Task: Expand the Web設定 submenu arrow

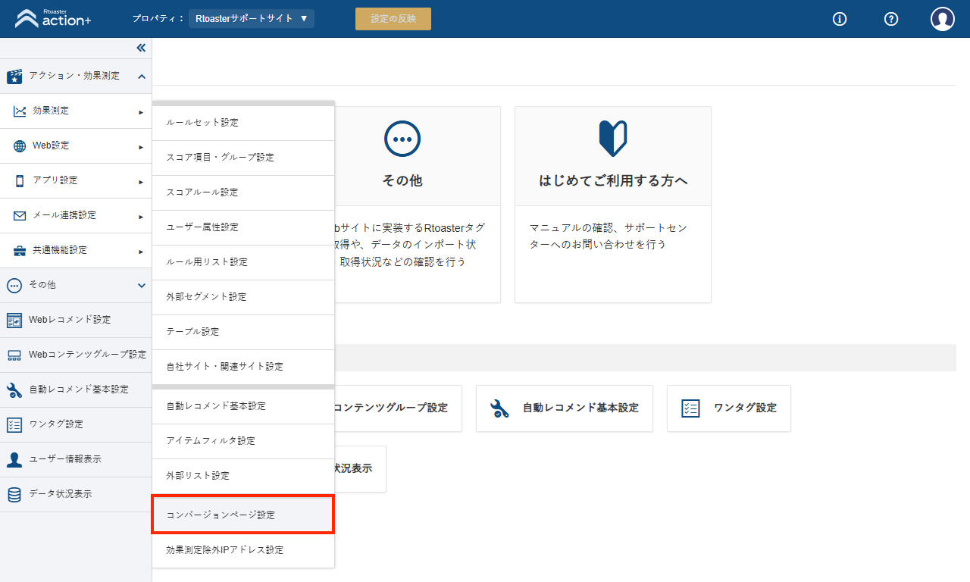Action: 141,147
